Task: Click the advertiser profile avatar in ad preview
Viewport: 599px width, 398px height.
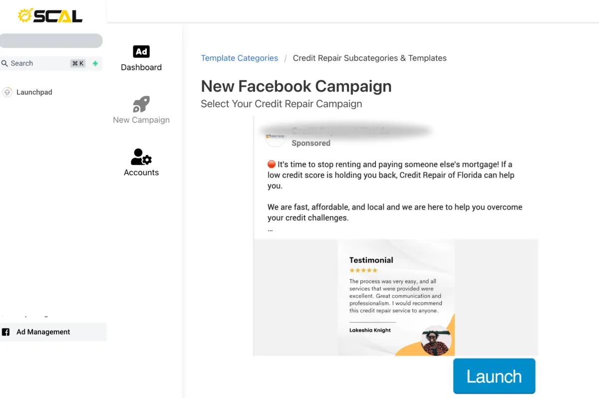Action: click(x=275, y=136)
